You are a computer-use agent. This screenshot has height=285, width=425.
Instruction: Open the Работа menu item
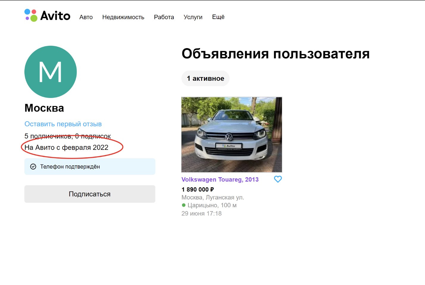(x=164, y=17)
